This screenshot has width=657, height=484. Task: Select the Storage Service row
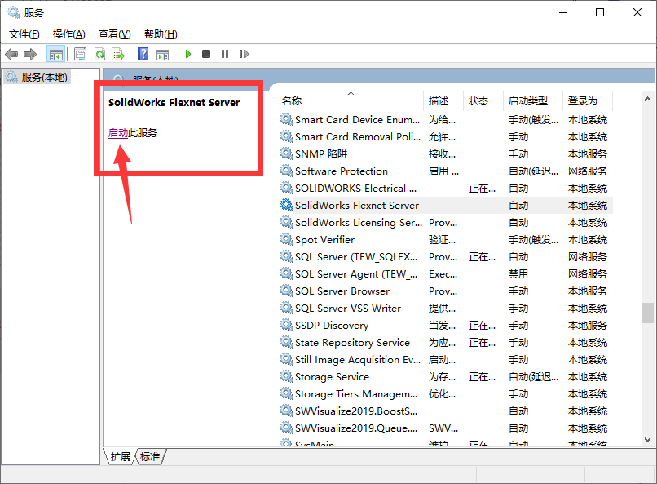[x=446, y=377]
